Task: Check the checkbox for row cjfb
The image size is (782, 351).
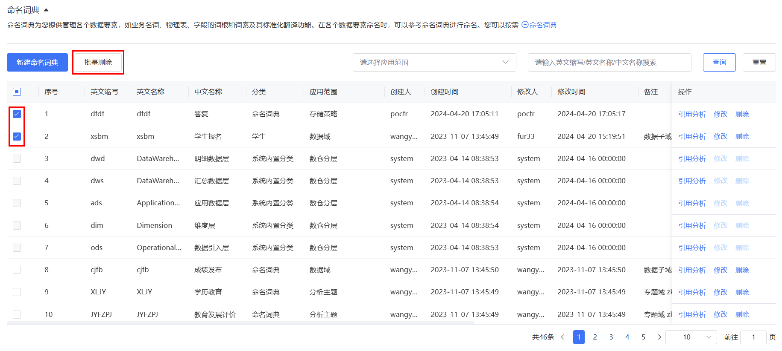Action: tap(17, 270)
